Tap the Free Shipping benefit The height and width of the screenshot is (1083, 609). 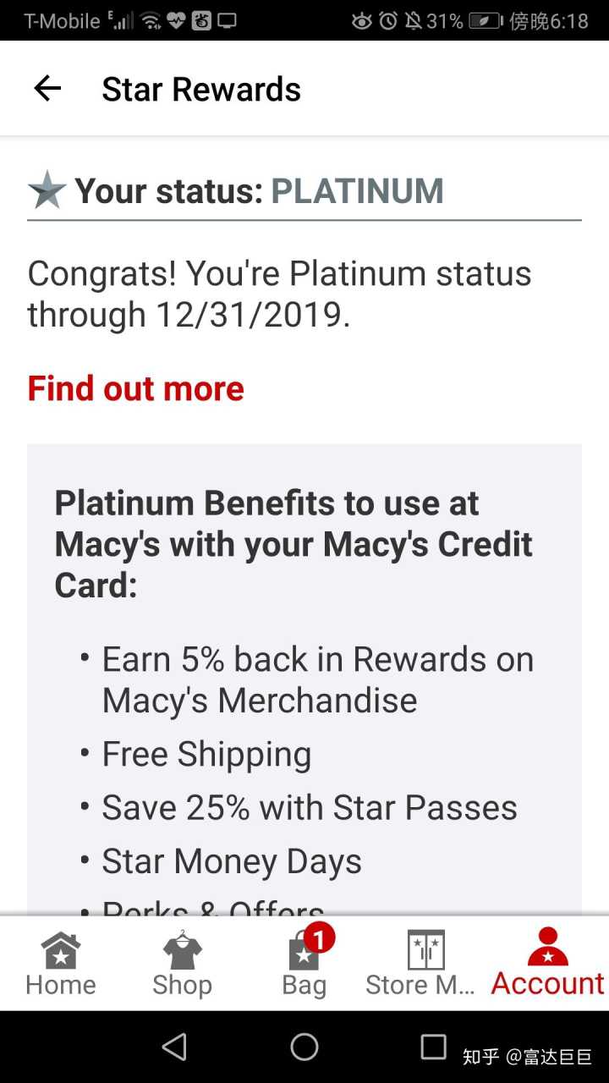[206, 754]
